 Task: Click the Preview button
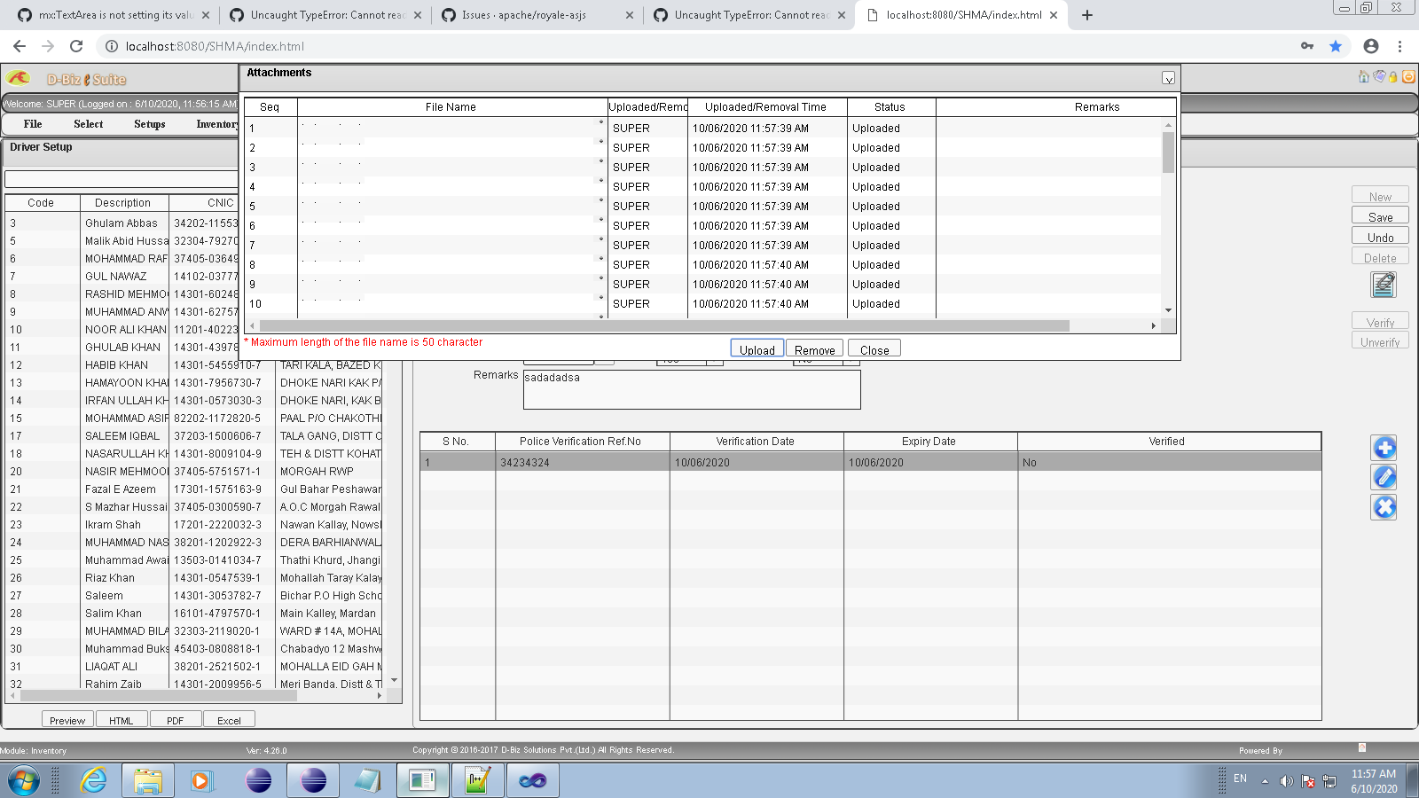click(x=67, y=720)
